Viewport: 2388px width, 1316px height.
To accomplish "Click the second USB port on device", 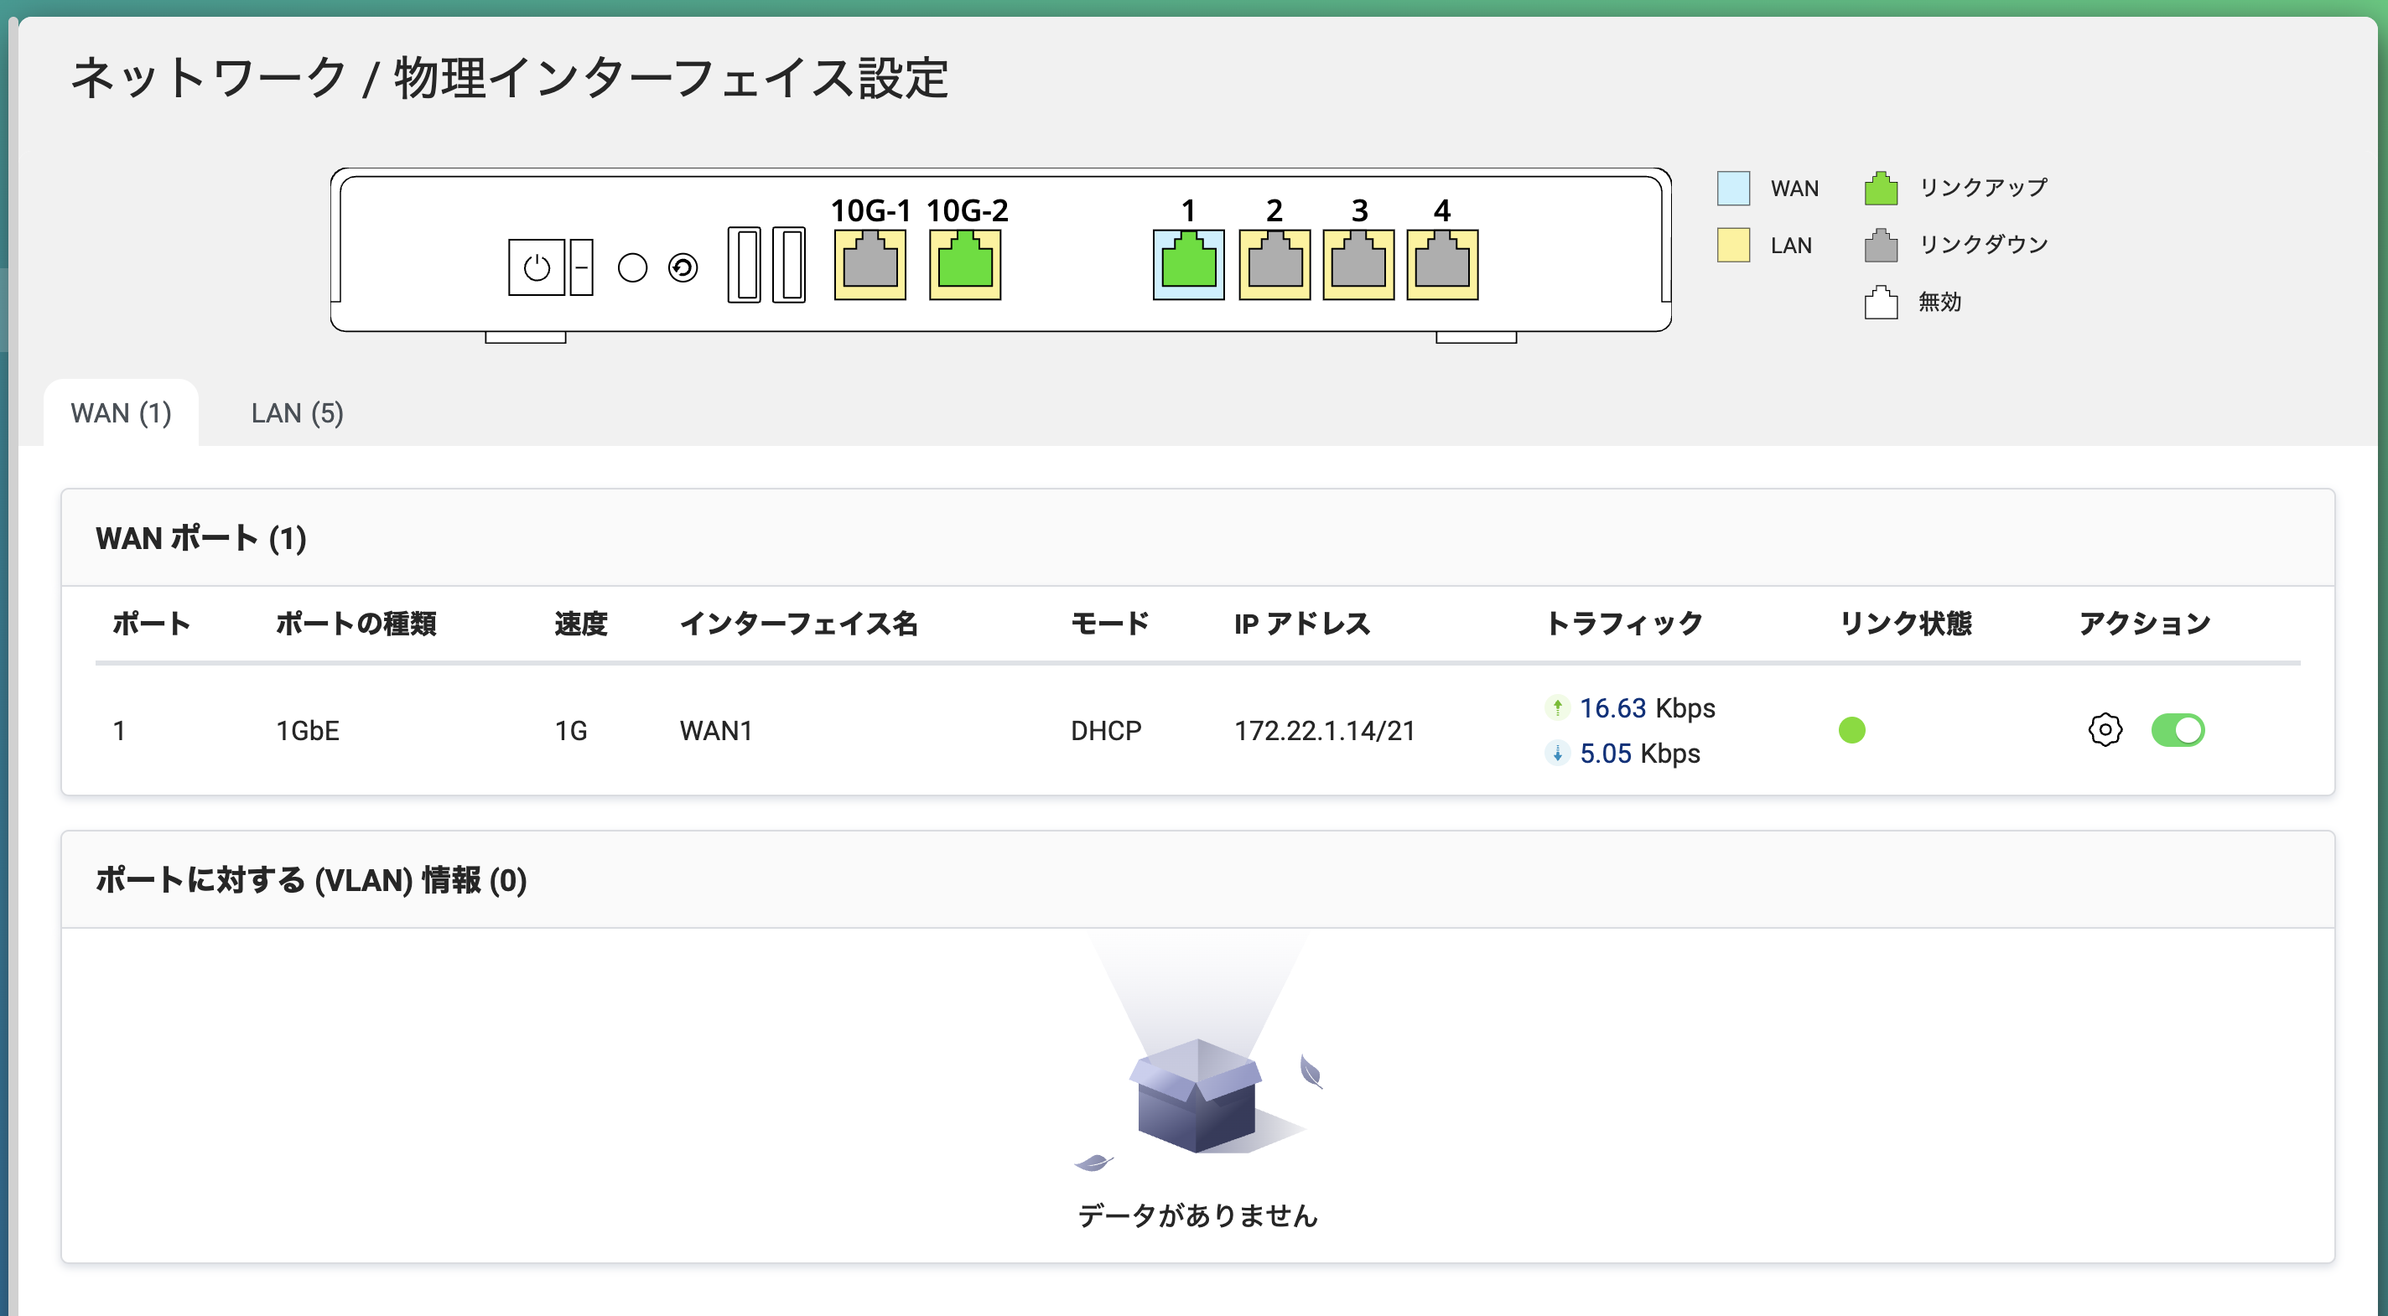I will point(789,264).
